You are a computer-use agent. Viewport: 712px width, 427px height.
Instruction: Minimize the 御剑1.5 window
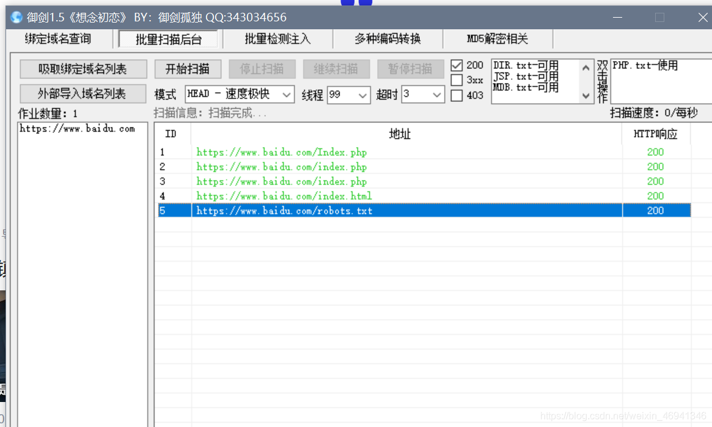point(617,18)
